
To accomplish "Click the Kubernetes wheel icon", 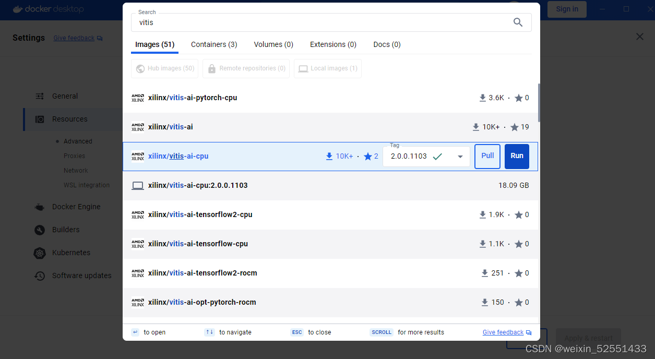I will [x=40, y=253].
